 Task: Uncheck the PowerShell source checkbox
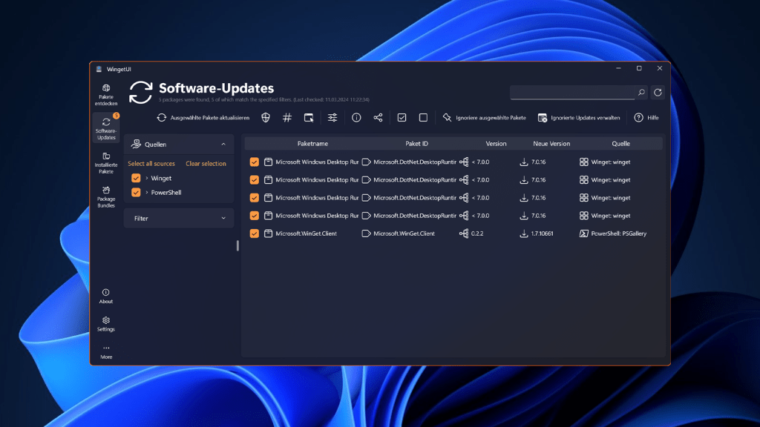click(137, 192)
